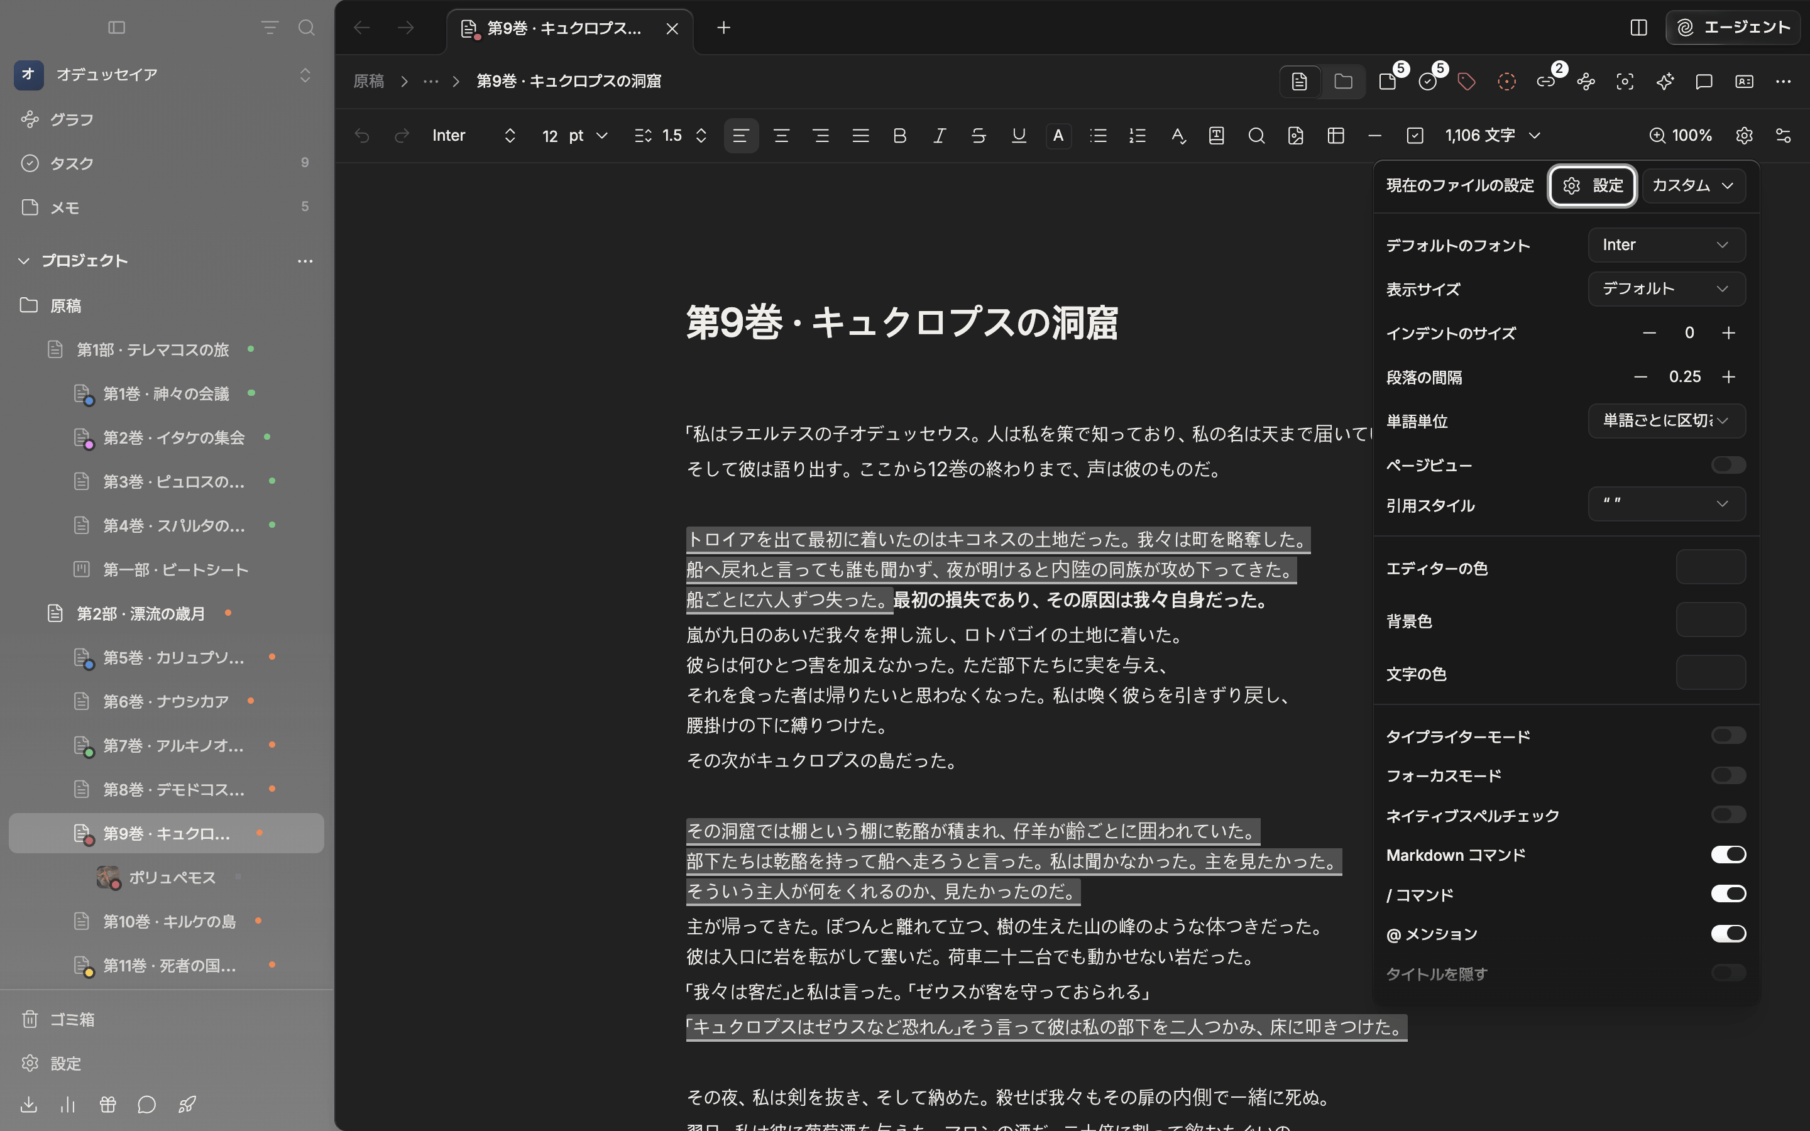
Task: Open the メモ item in the sidebar
Action: pyautogui.click(x=166, y=207)
